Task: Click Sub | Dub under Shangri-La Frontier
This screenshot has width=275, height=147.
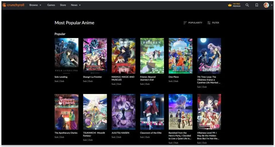Action: (88, 81)
